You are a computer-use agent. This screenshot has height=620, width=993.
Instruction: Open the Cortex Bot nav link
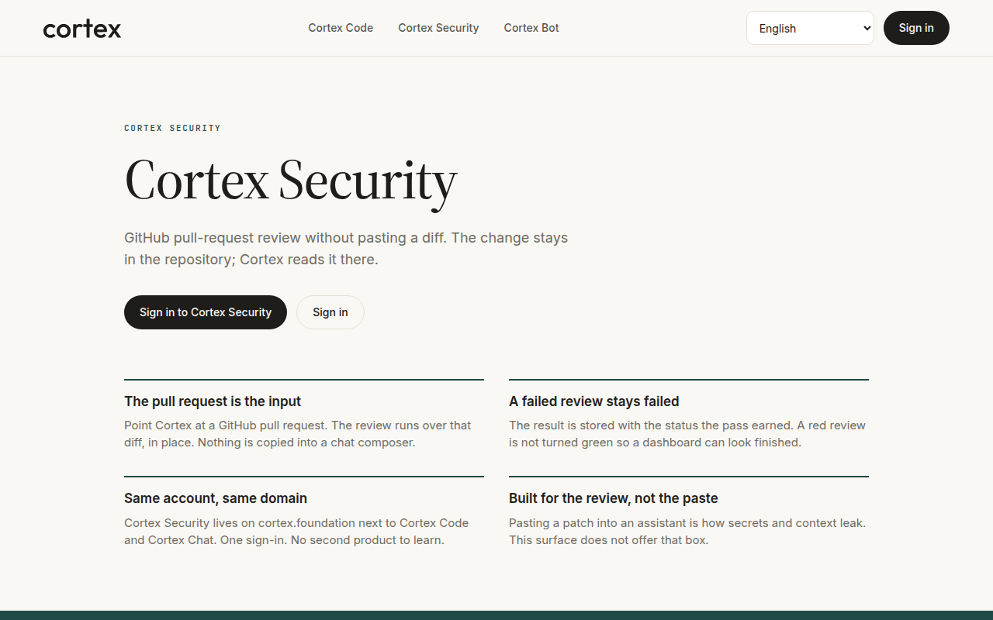[x=531, y=28]
